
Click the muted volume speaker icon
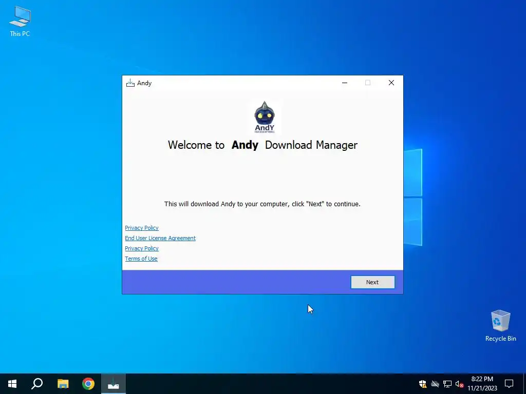point(459,384)
